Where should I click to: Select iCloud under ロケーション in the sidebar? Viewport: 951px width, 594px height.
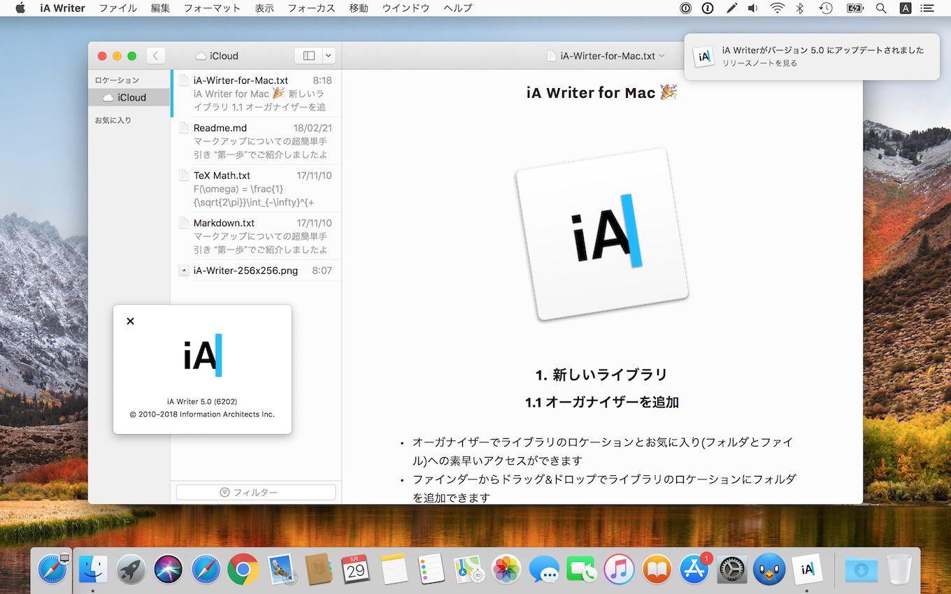(129, 97)
